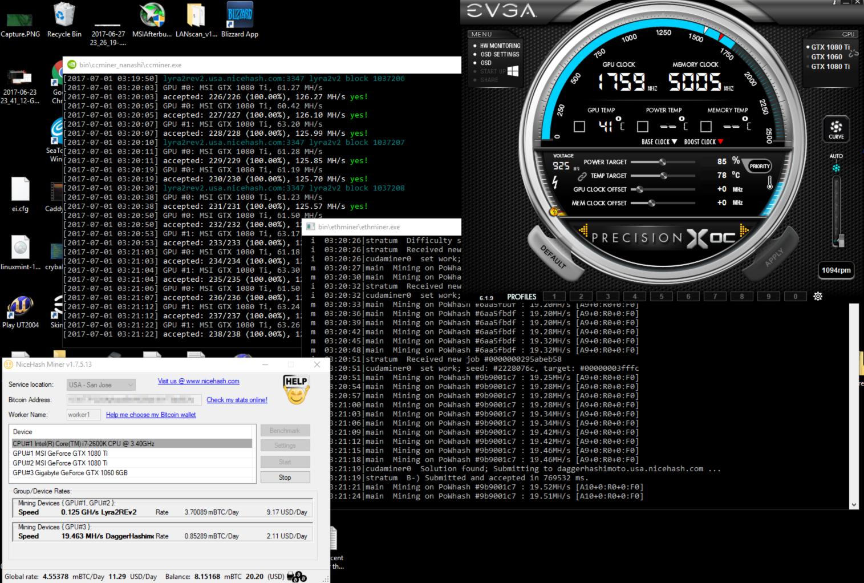This screenshot has height=583, width=864.
Task: Click the HELP smiley icon in NiceHash Miner
Action: [296, 389]
